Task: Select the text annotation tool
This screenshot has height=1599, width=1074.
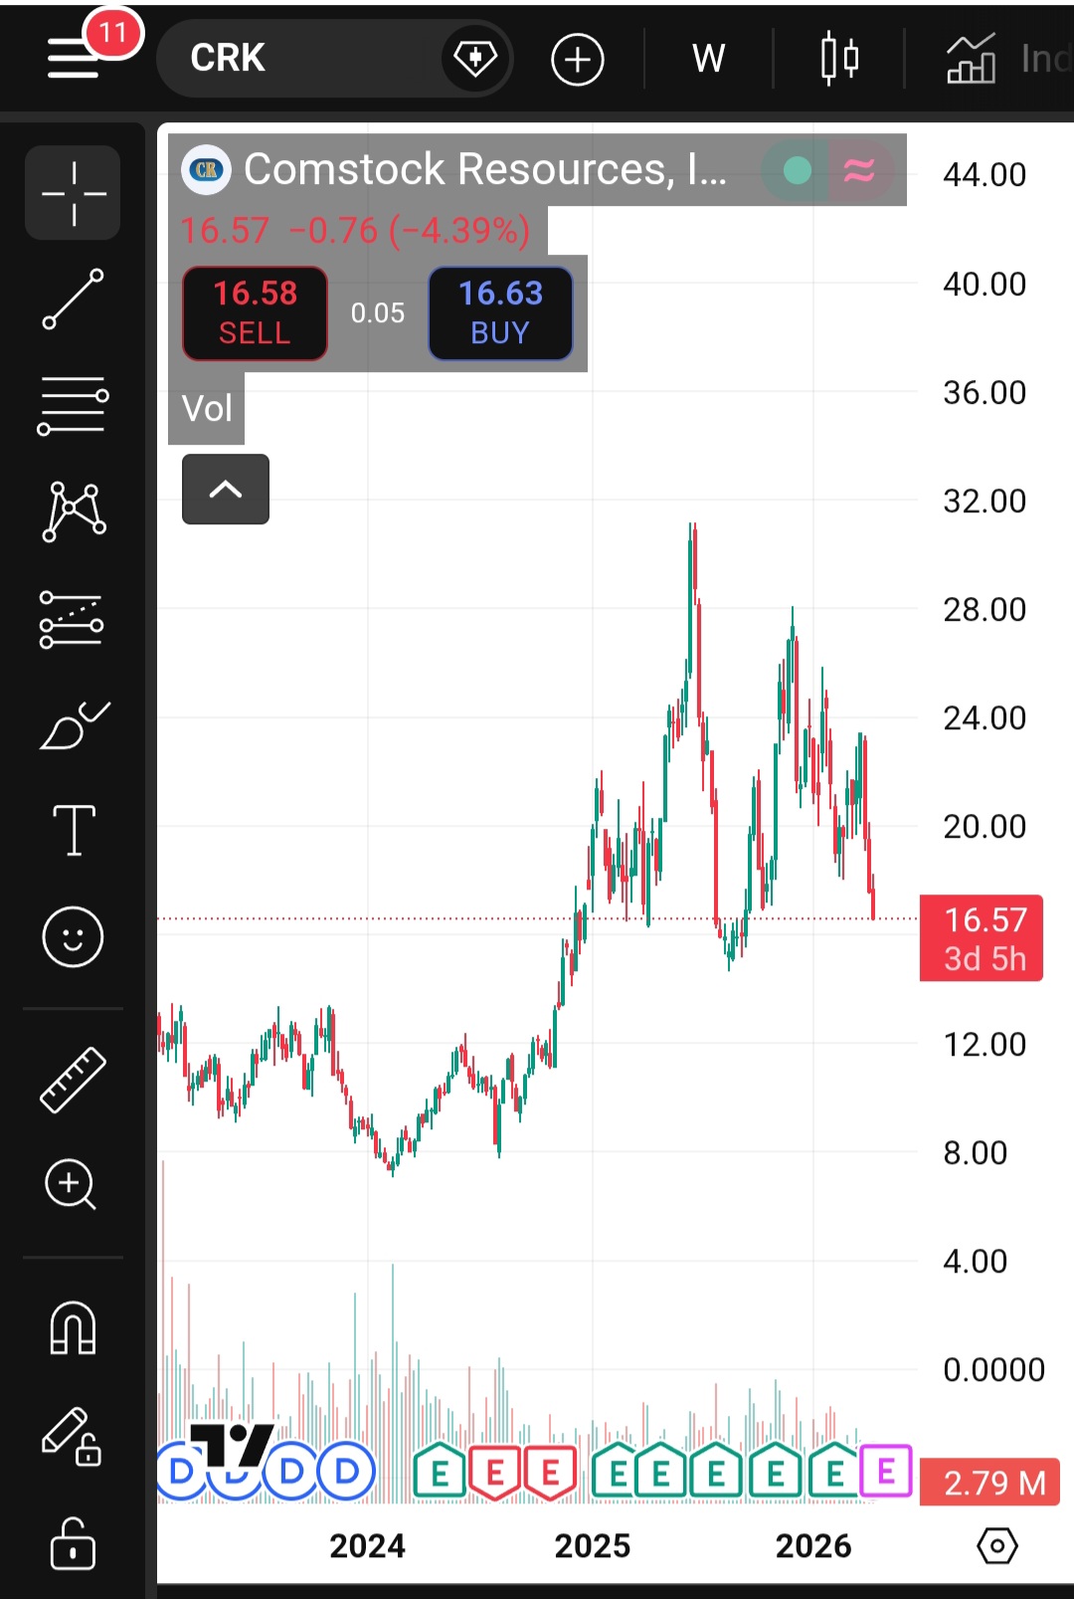Action: tap(74, 830)
